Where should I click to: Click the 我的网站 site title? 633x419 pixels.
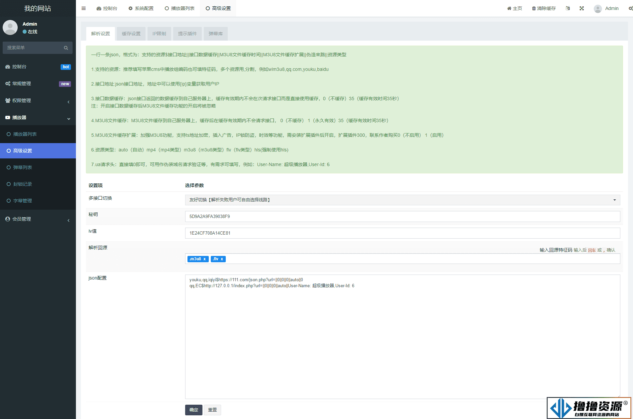click(38, 8)
